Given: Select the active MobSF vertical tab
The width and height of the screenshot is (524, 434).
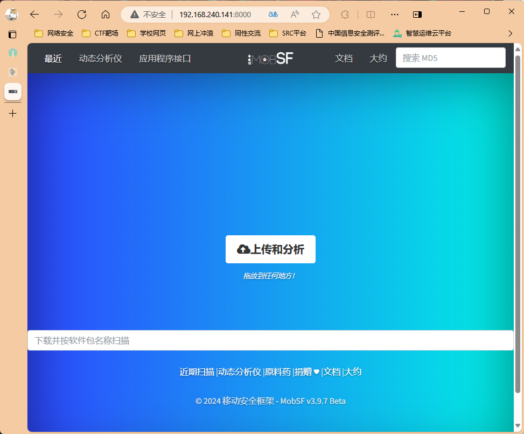Looking at the screenshot, I should 13,92.
